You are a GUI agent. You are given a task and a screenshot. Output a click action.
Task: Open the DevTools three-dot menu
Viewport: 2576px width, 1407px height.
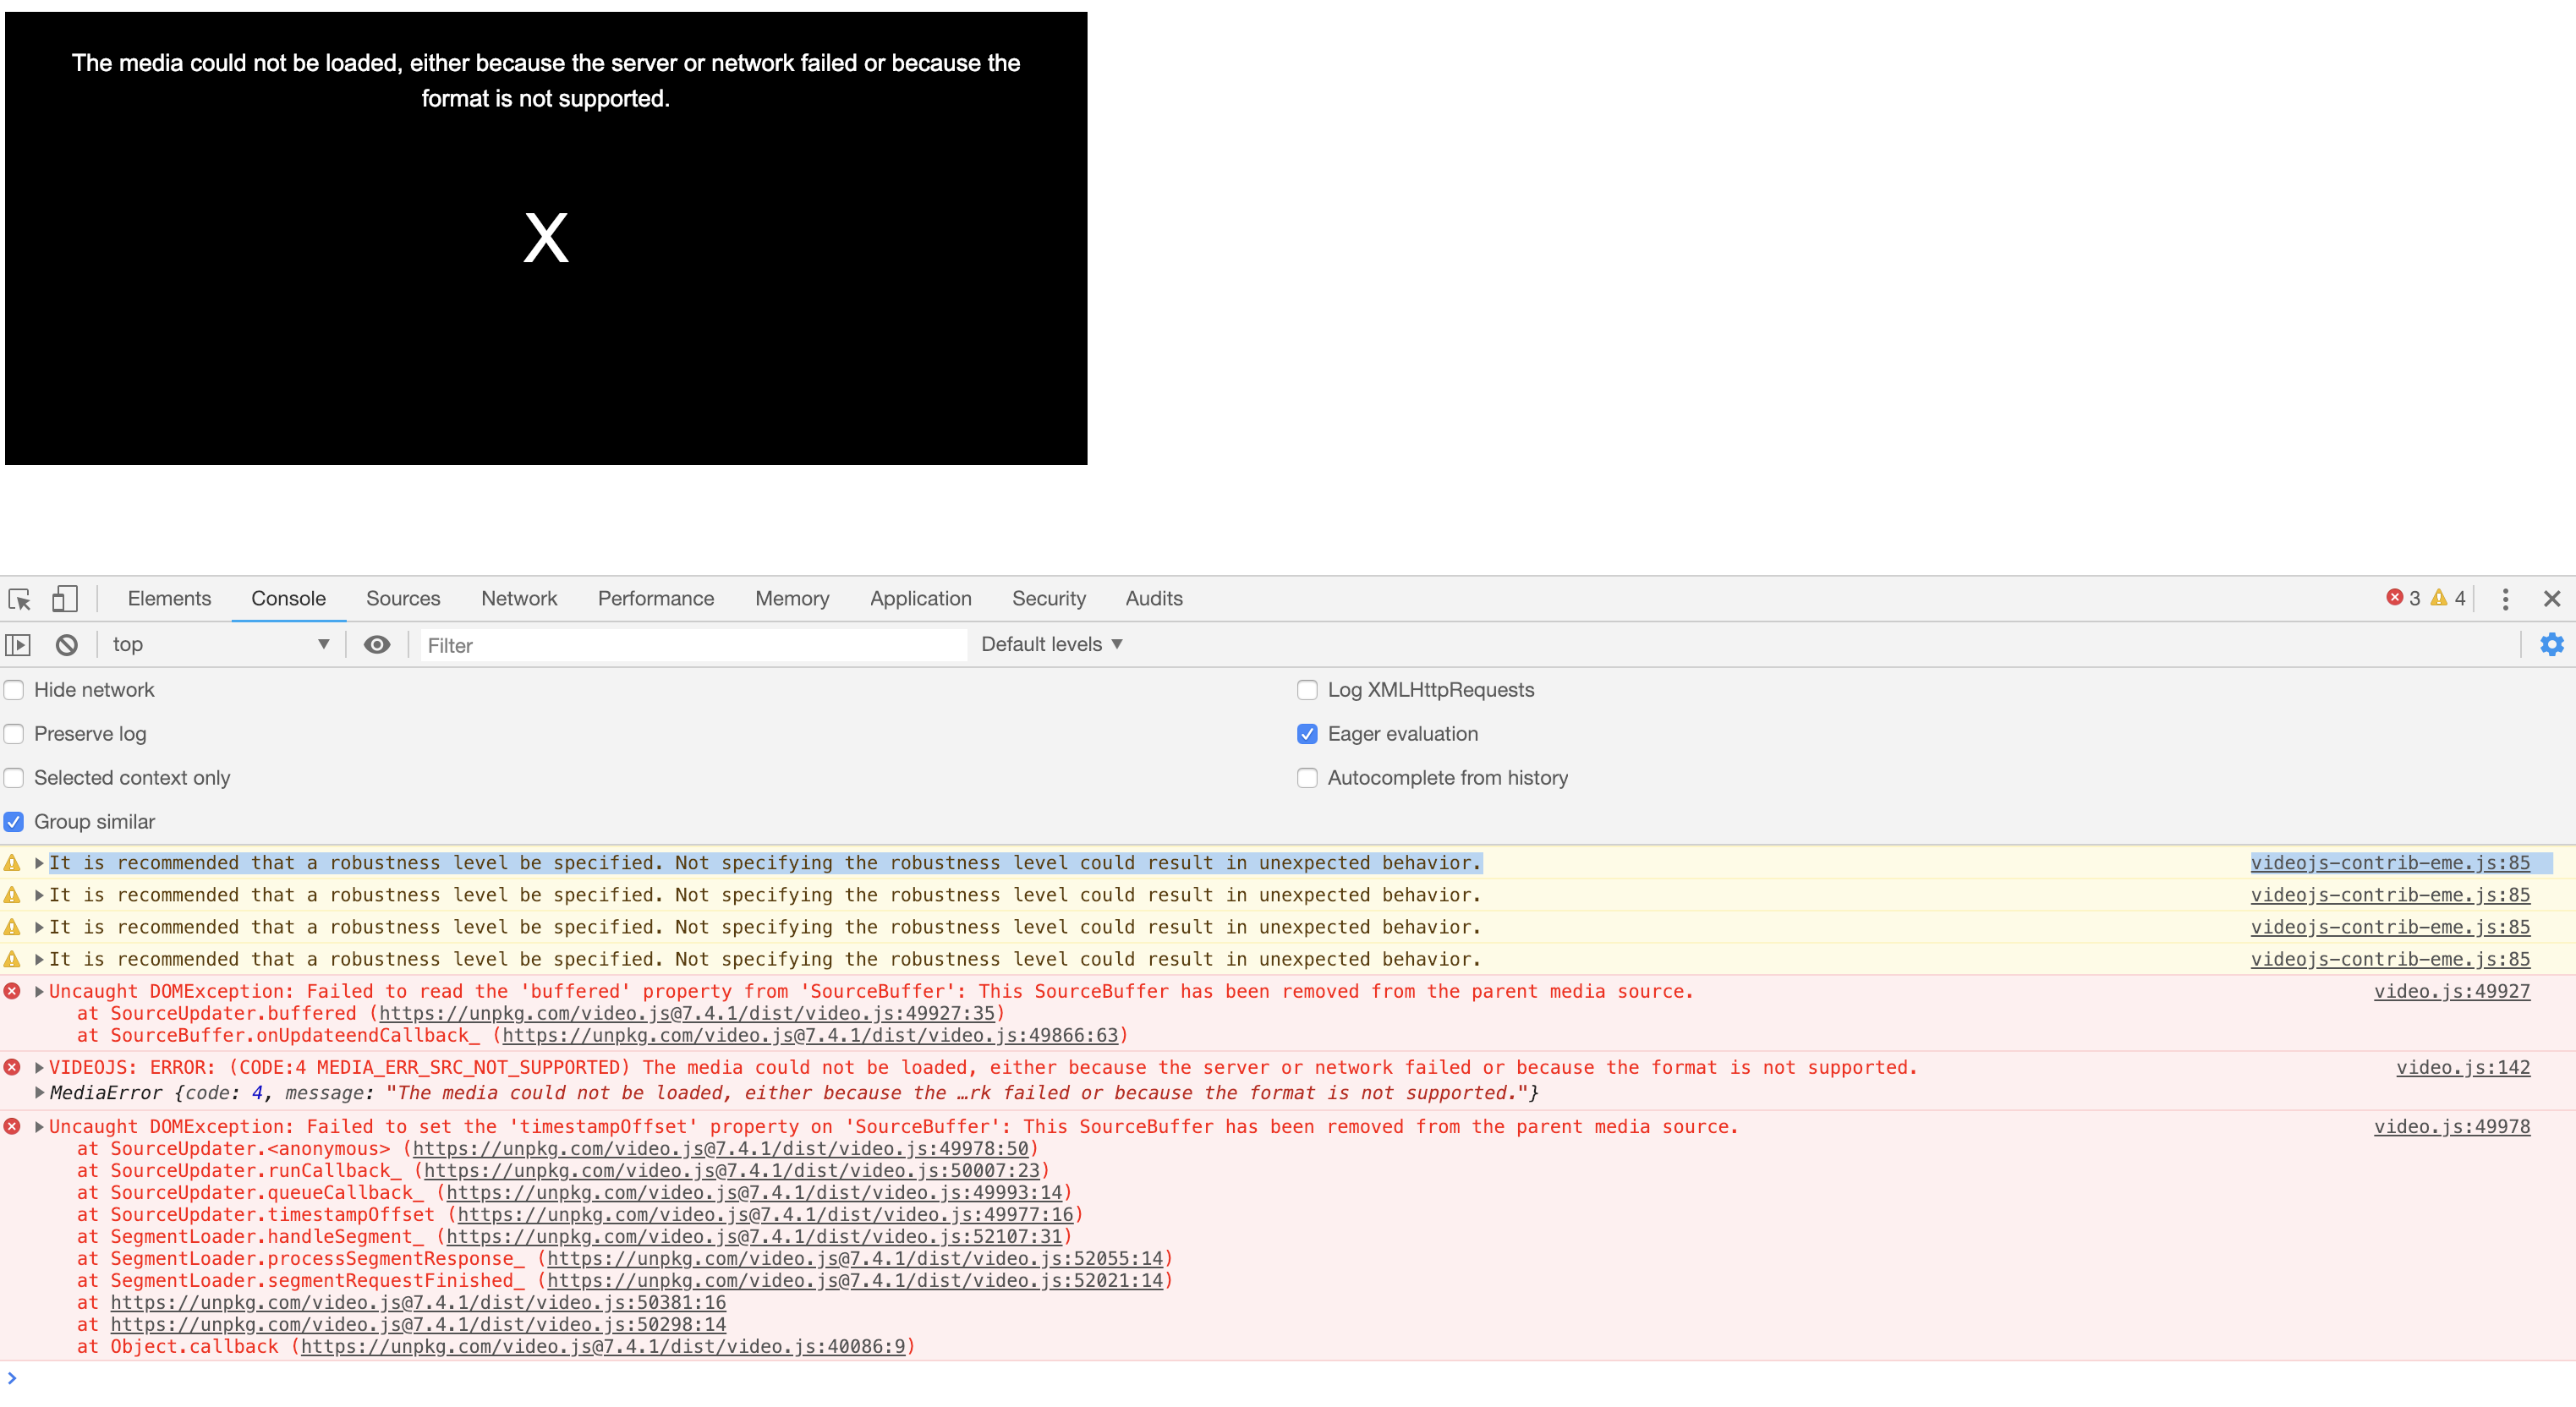click(x=2505, y=599)
